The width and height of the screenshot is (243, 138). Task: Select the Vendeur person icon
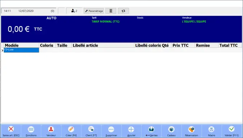51,129
